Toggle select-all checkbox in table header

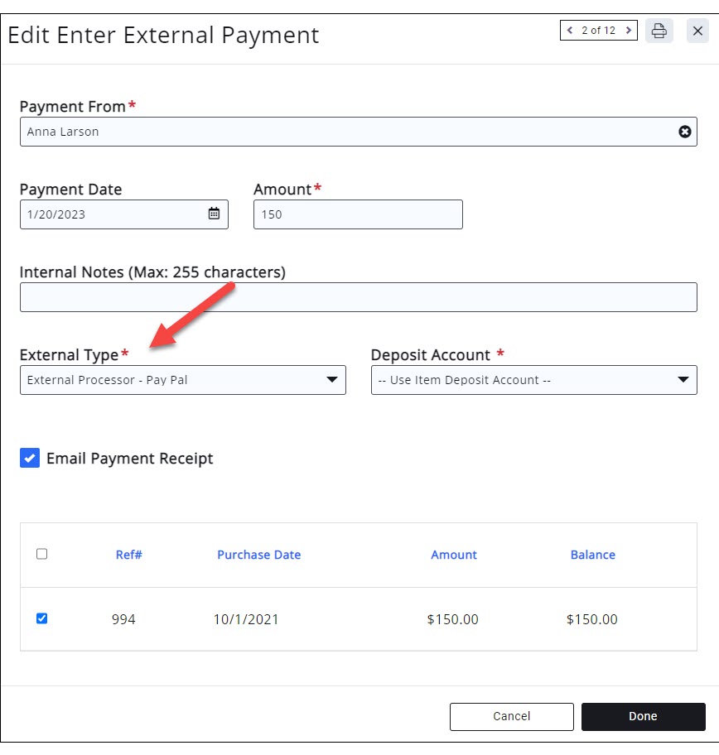pos(42,554)
